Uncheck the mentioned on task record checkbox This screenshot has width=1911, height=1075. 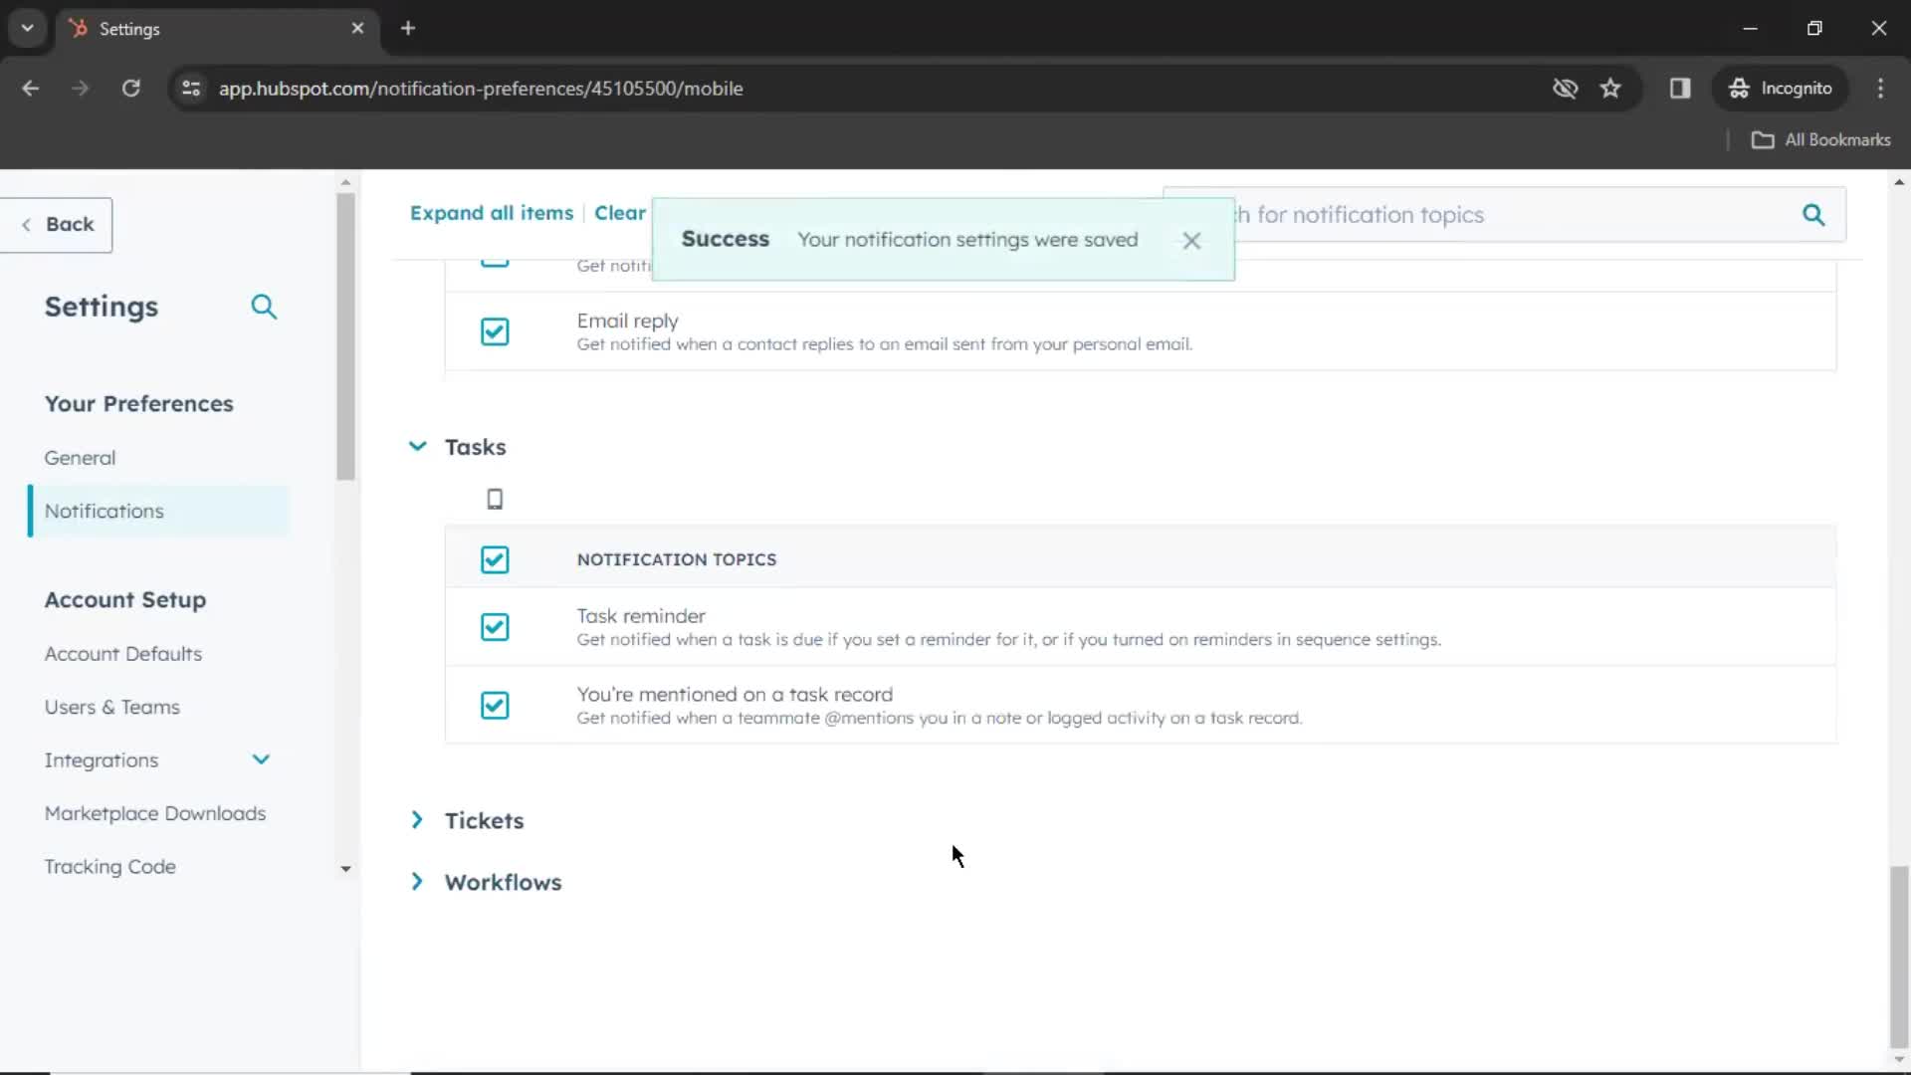tap(495, 706)
